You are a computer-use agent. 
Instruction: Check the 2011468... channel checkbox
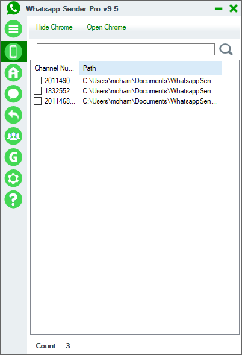(x=37, y=101)
